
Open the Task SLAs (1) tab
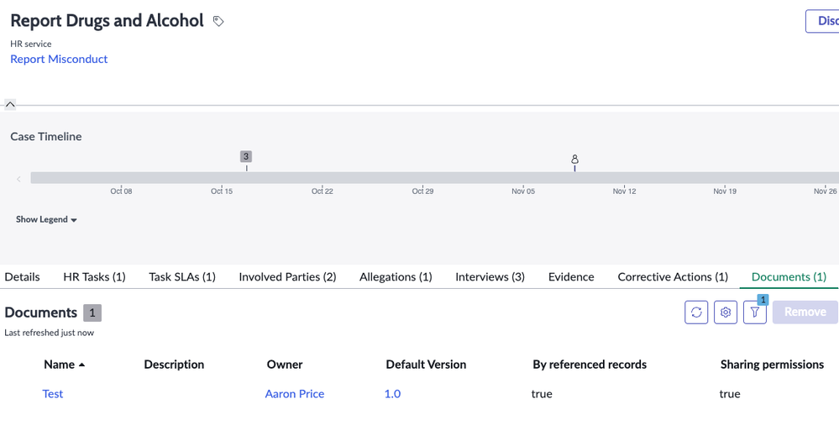[182, 276]
